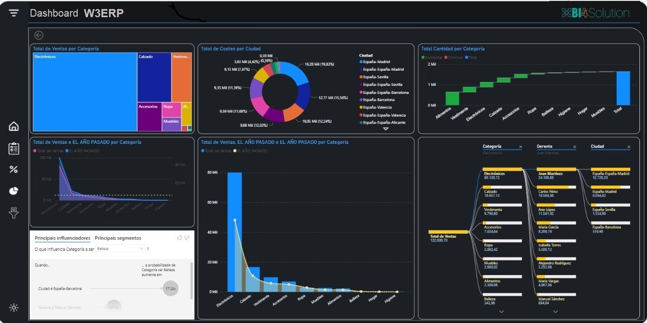This screenshot has width=647, height=323.
Task: Select Belleza node in decomposition tree
Action: (x=502, y=299)
